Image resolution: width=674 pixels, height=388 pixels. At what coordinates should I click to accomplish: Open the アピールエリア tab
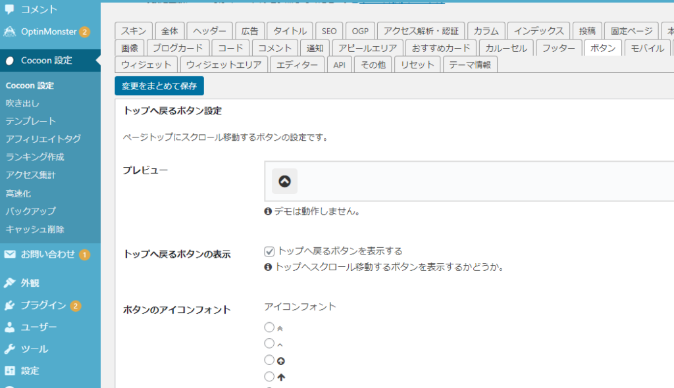(367, 48)
